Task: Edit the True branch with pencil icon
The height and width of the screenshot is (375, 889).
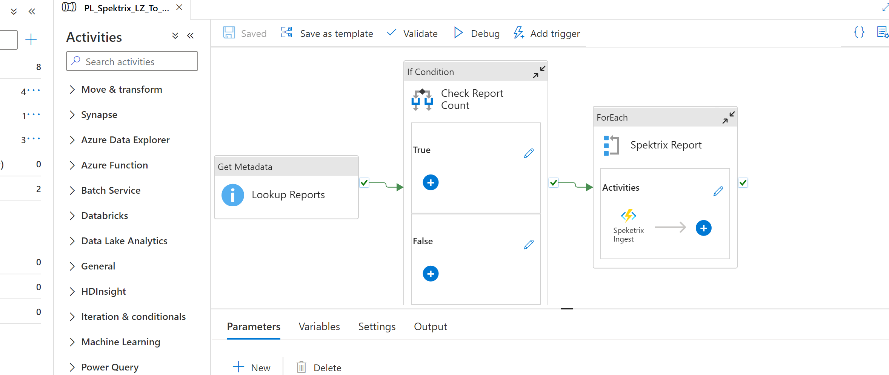Action: click(529, 153)
